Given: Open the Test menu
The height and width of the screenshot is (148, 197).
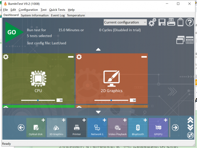Looking at the screenshot, I should (43, 10).
